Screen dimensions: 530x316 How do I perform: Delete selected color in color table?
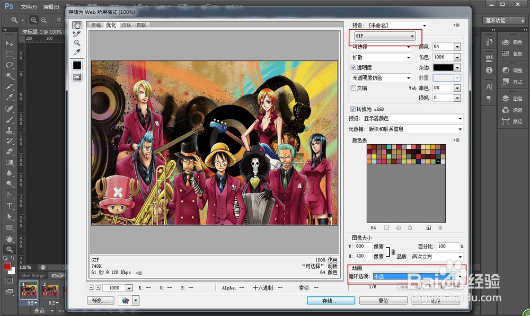tap(440, 228)
